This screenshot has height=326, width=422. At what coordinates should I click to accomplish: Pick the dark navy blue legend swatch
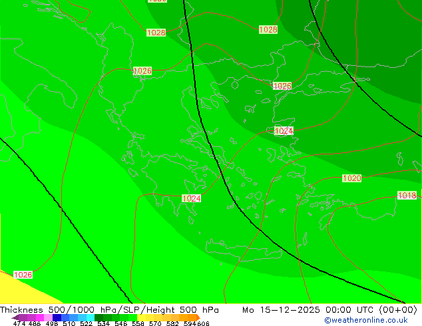pos(57,317)
